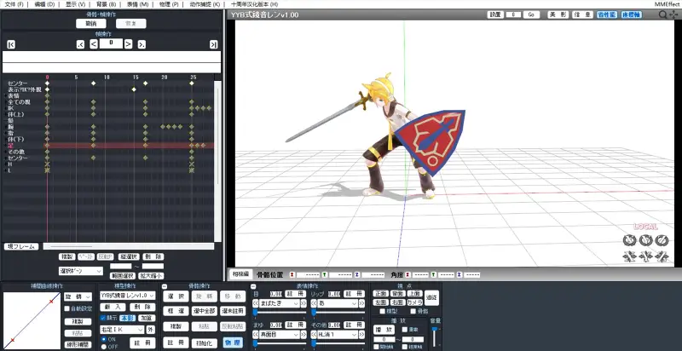This screenshot has width=682, height=351.
Task: Click the timeline horizontal scrollbar beside 現フレーム
Action: click(x=129, y=246)
